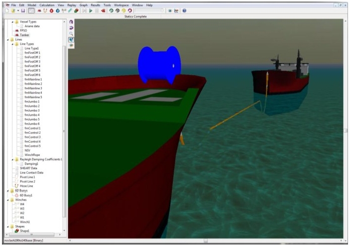Select the new Link tool icon
The height and width of the screenshot is (246, 350).
[x=70, y=11]
